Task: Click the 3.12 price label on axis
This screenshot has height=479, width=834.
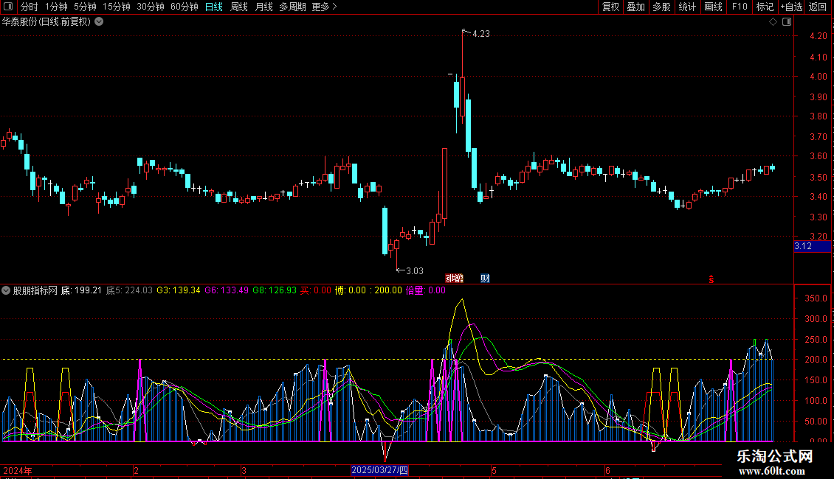Action: [803, 246]
